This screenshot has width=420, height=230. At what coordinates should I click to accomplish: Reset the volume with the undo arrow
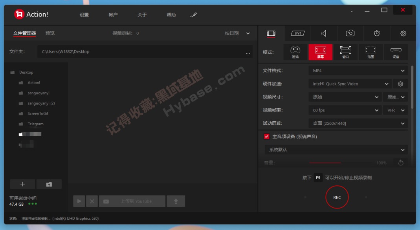tap(401, 162)
